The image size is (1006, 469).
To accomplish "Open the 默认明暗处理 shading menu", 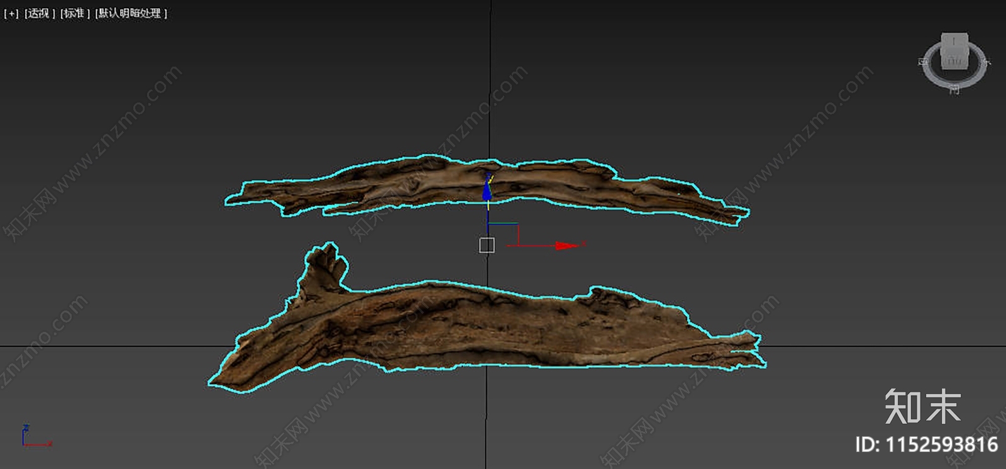I will [131, 13].
